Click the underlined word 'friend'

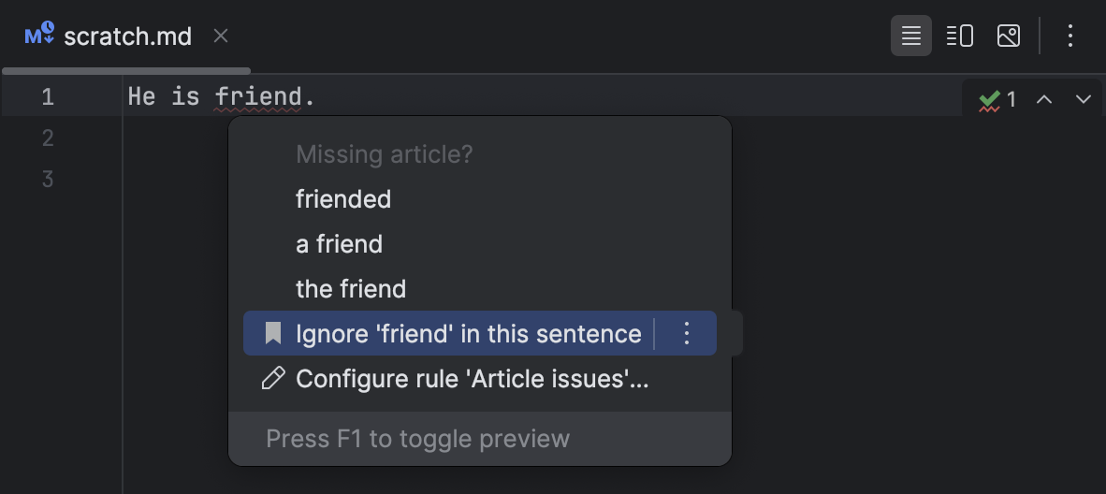click(x=259, y=95)
